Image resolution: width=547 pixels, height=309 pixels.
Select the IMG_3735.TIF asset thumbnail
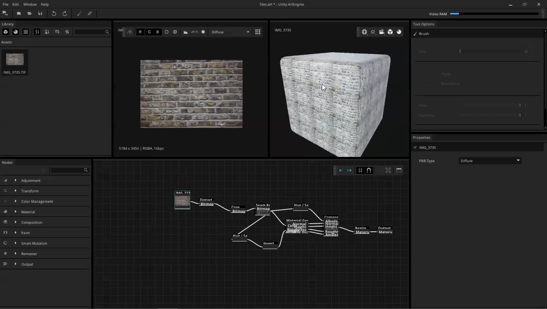pyautogui.click(x=15, y=60)
